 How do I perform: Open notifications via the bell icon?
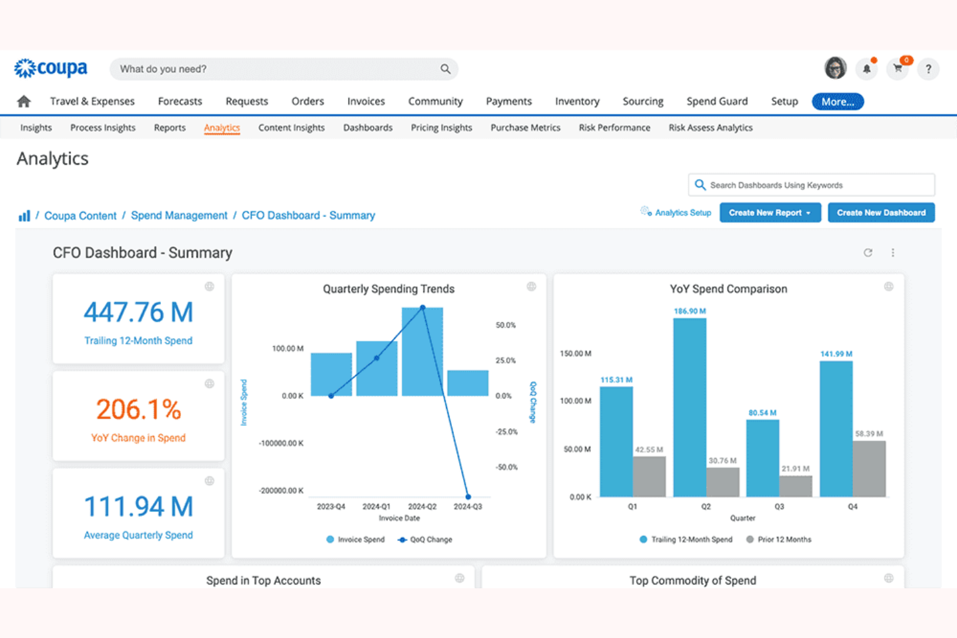click(x=866, y=69)
